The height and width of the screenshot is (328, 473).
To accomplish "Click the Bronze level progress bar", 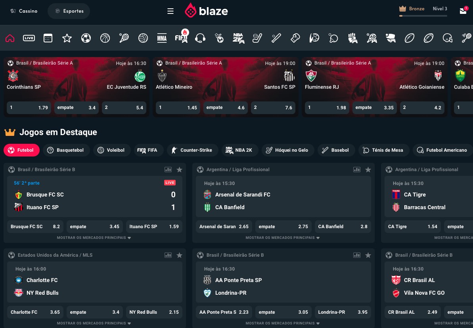I will click(423, 16).
